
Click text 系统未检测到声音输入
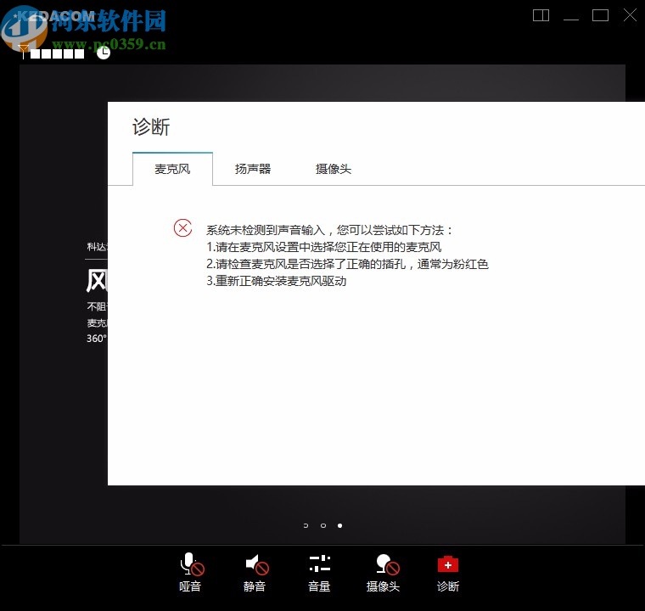pyautogui.click(x=266, y=230)
